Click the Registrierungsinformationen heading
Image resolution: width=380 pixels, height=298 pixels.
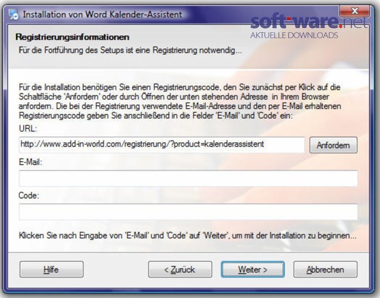click(72, 37)
